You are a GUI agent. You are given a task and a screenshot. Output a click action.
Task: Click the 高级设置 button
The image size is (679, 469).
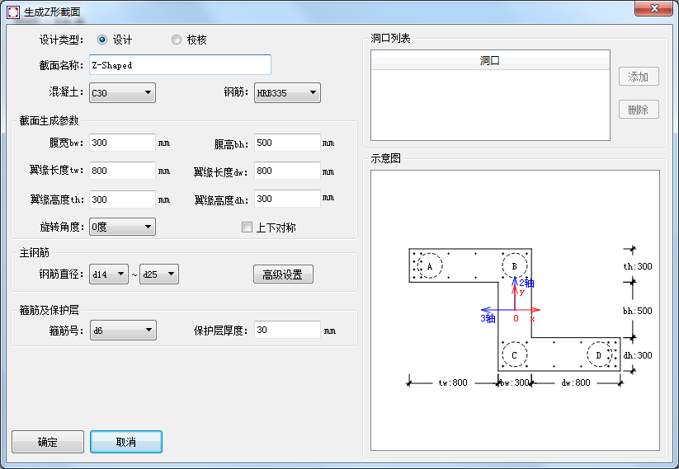283,274
